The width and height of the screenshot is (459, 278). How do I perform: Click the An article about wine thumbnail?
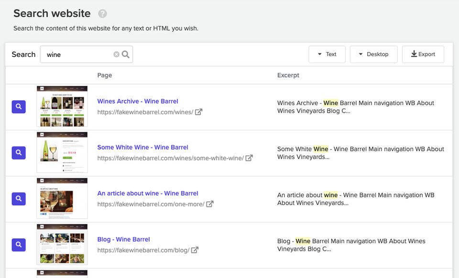coord(62,199)
